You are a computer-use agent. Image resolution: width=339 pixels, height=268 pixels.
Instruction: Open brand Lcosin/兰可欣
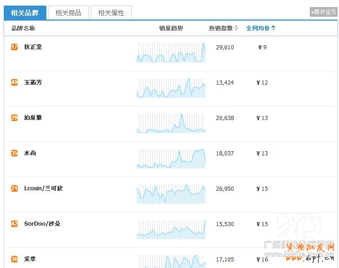(44, 188)
